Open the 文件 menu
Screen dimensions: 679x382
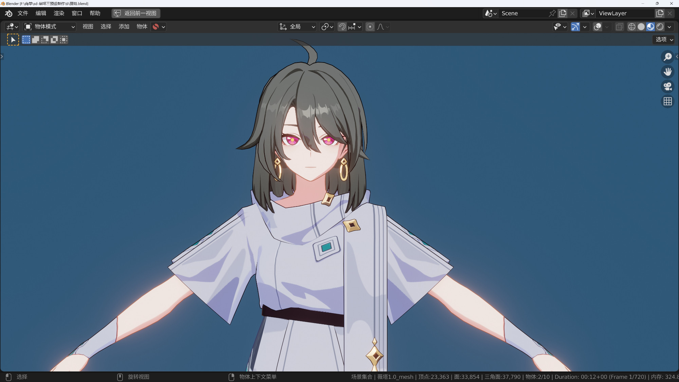(23, 13)
